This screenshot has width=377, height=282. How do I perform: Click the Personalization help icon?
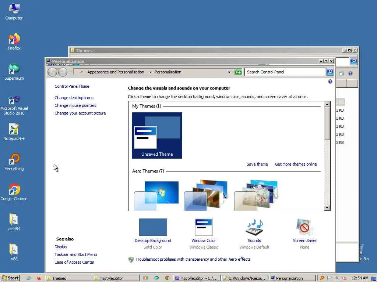330,82
